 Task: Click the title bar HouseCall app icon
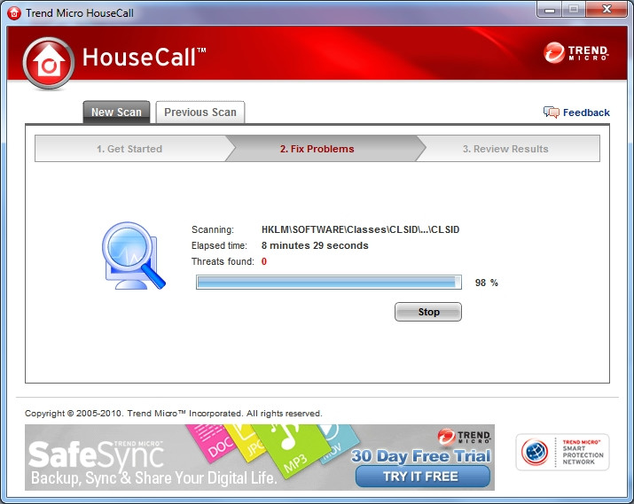tap(14, 13)
